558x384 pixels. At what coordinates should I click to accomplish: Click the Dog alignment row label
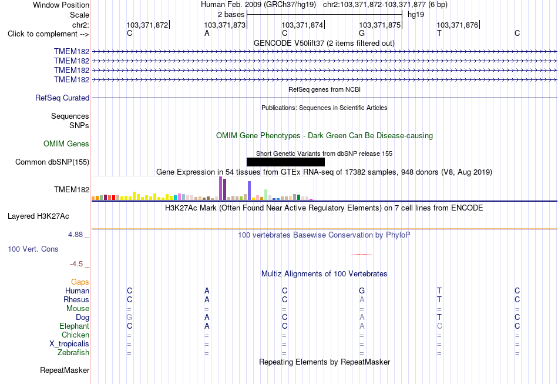(x=82, y=318)
